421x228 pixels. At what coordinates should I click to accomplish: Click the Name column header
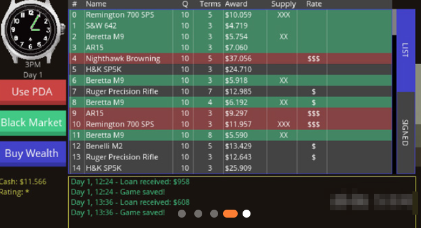click(96, 4)
